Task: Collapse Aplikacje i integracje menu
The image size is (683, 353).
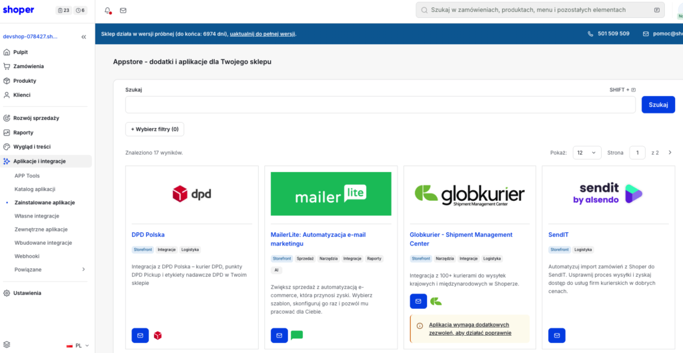Action: pyautogui.click(x=46, y=161)
